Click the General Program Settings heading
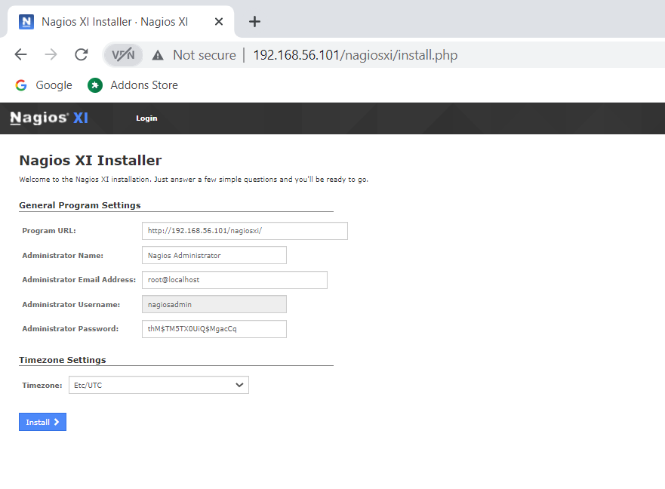This screenshot has height=489, width=665. 80,205
